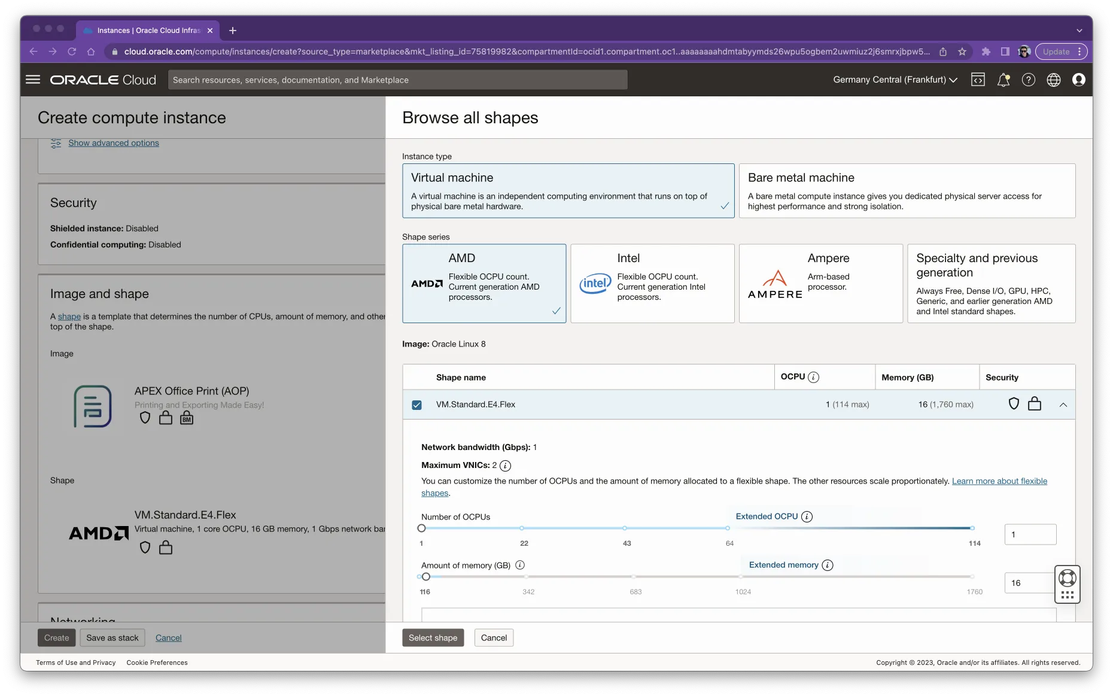The width and height of the screenshot is (1113, 696).
Task: Bookmark page with the star icon
Action: tap(962, 51)
